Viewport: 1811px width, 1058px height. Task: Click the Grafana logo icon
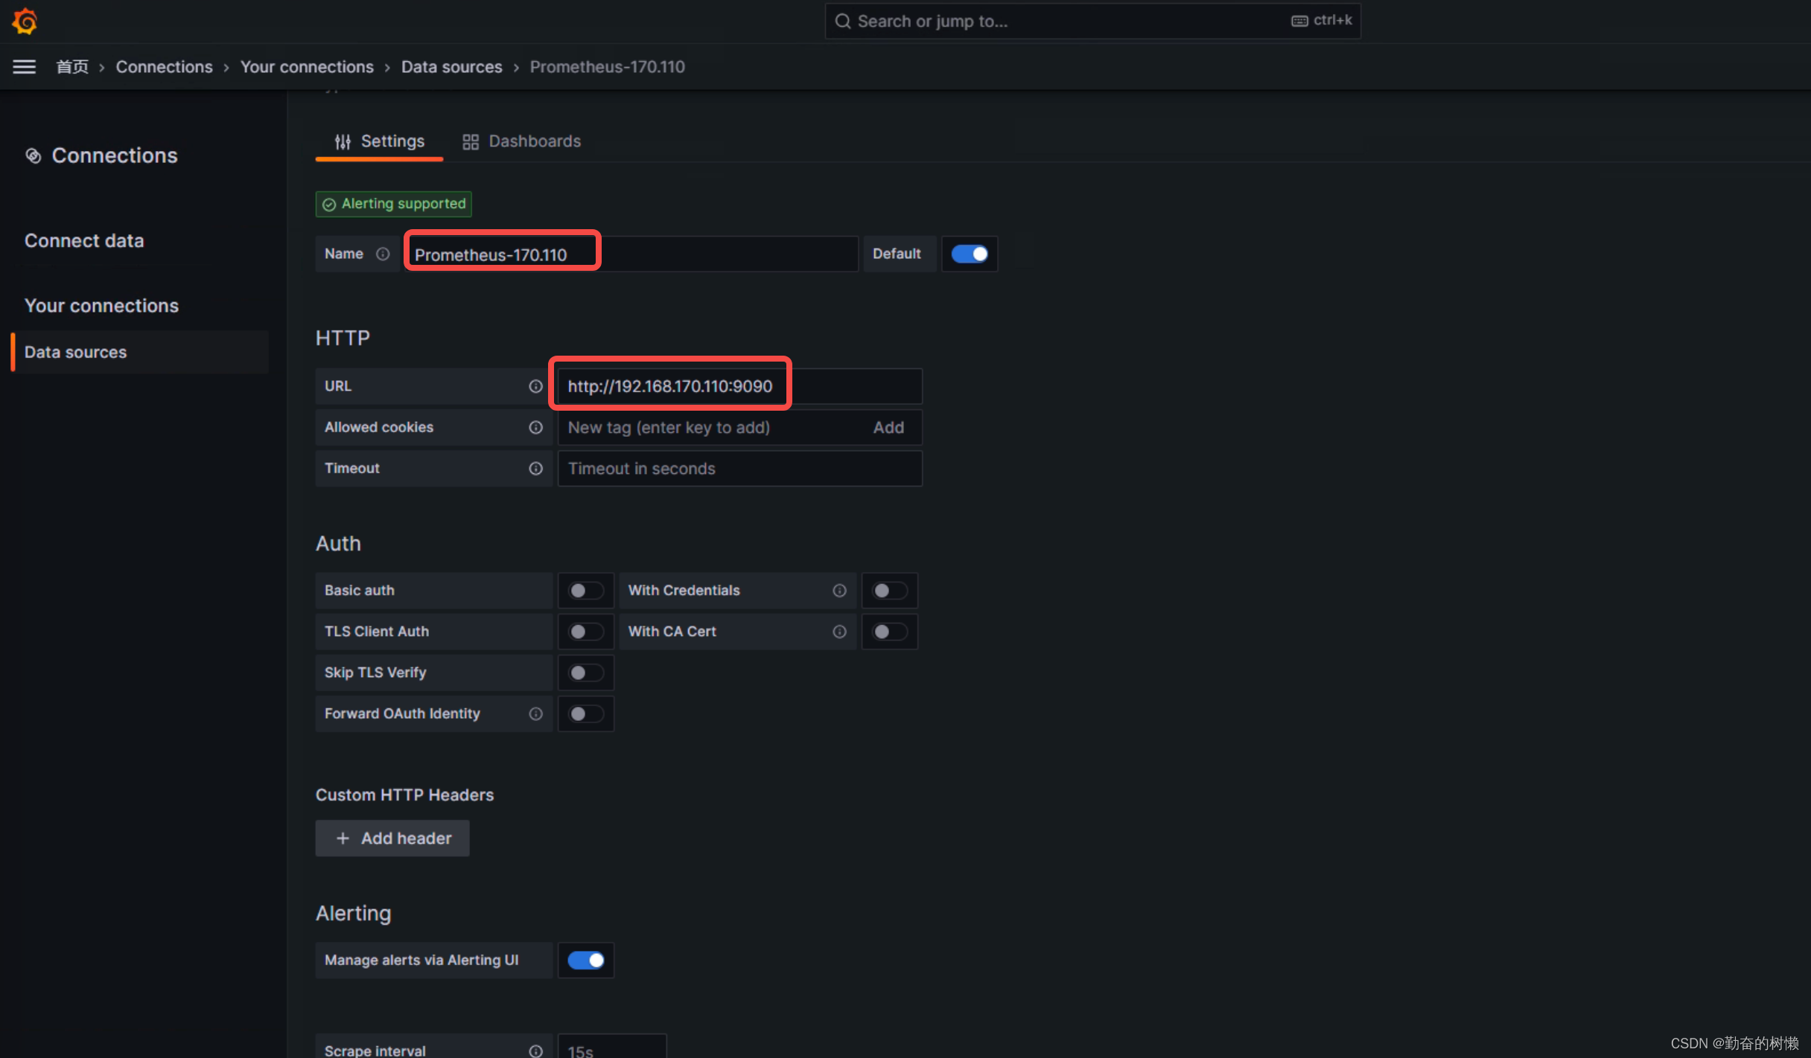pos(25,21)
